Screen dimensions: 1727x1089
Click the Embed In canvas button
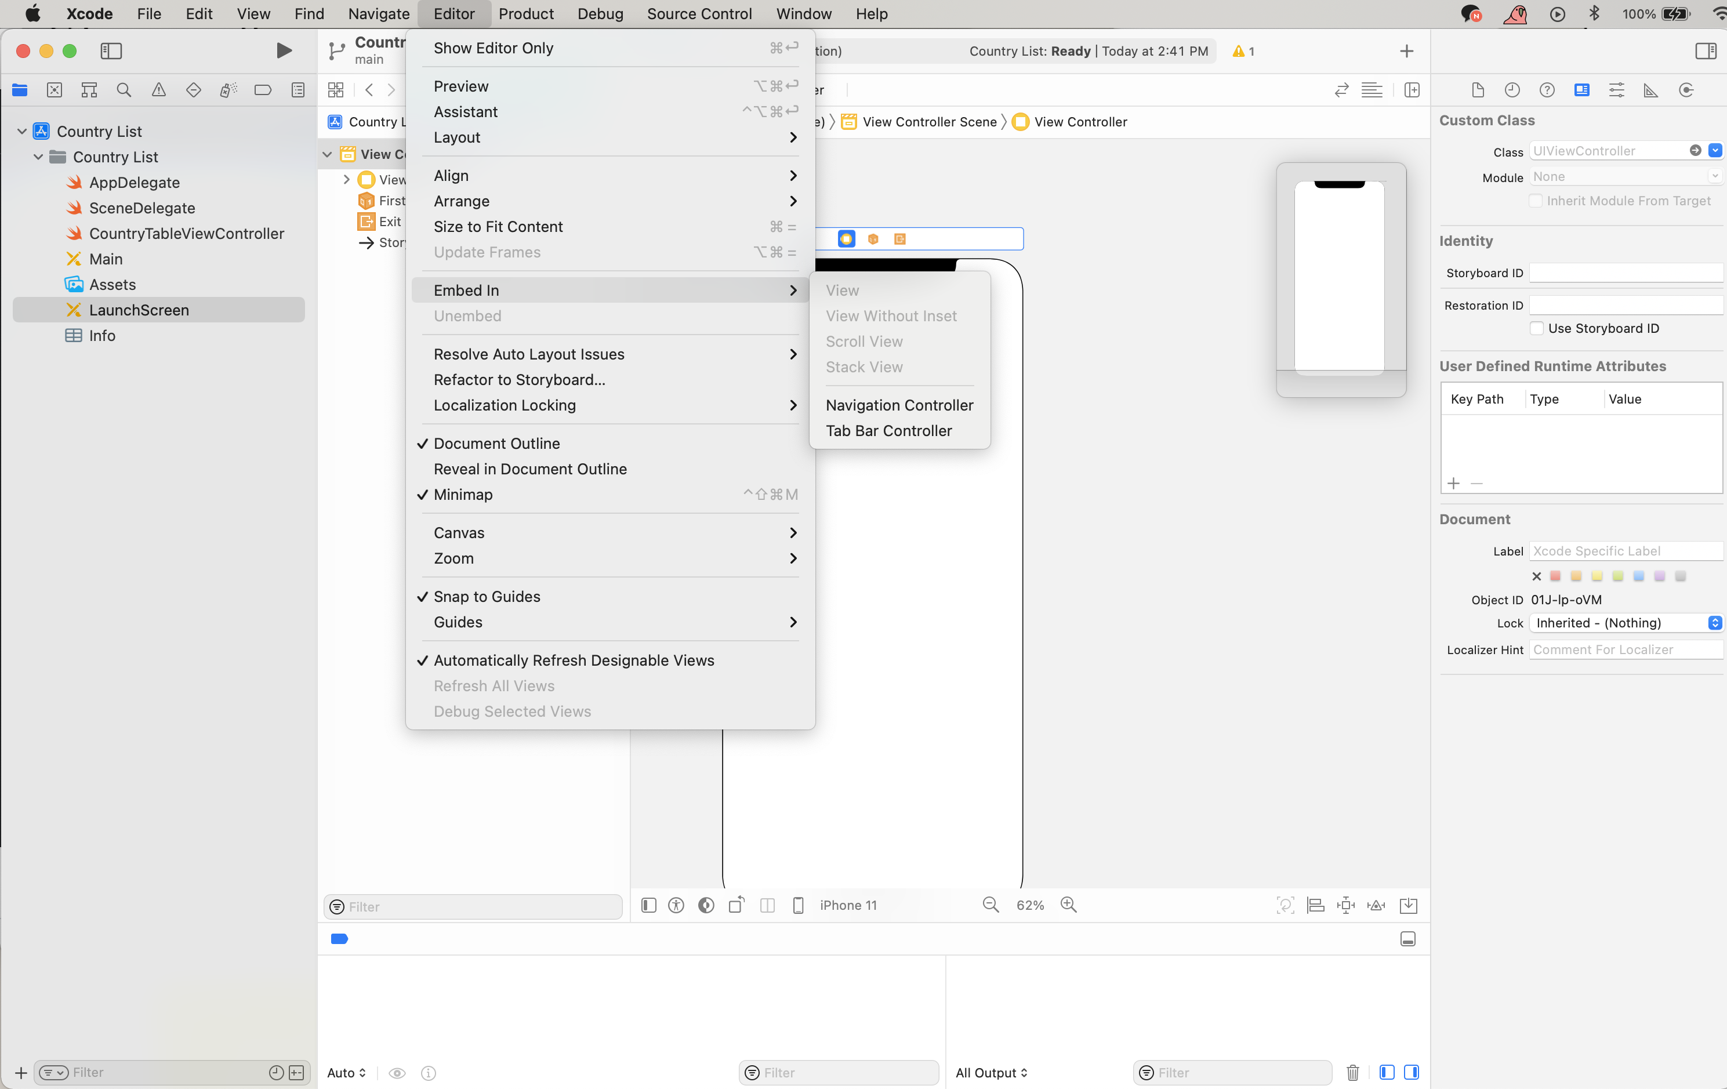[1409, 905]
